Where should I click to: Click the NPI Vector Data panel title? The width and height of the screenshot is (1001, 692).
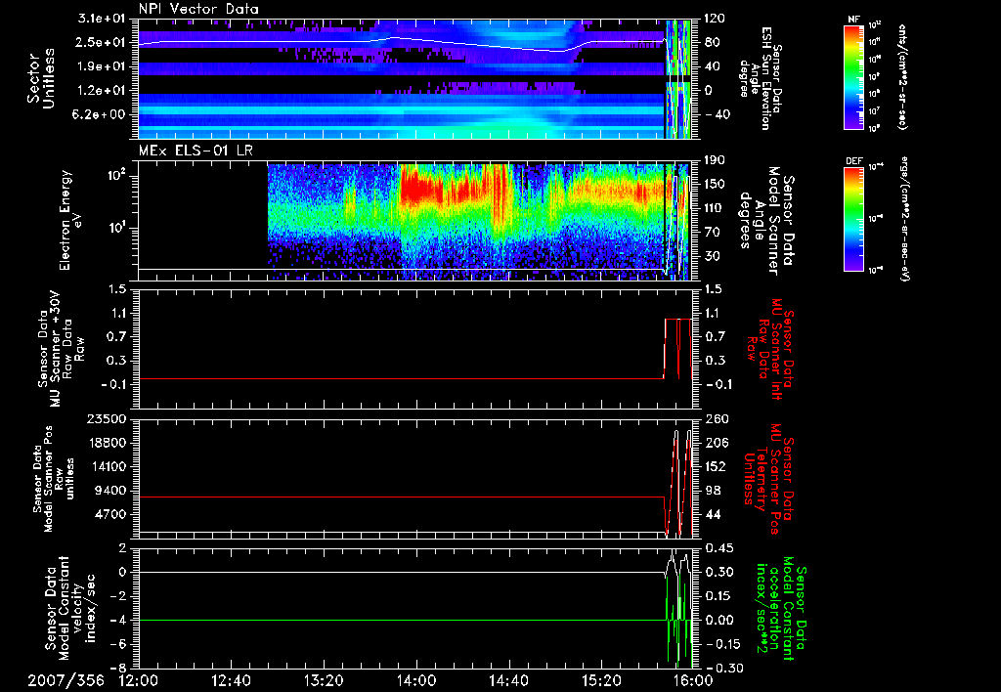click(199, 9)
